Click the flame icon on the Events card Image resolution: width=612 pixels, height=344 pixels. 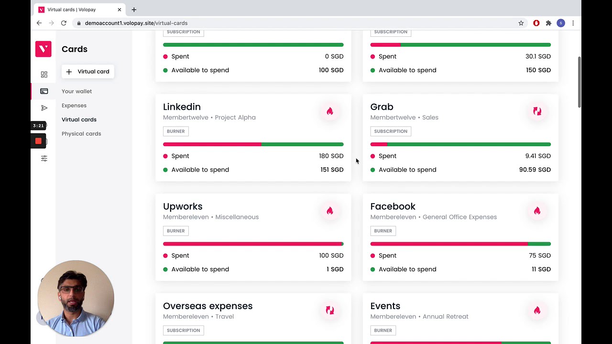click(537, 311)
